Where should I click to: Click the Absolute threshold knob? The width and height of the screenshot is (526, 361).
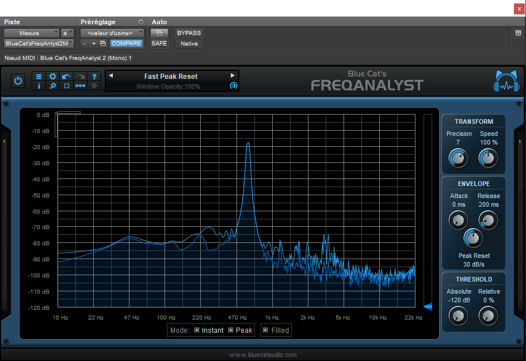(458, 316)
